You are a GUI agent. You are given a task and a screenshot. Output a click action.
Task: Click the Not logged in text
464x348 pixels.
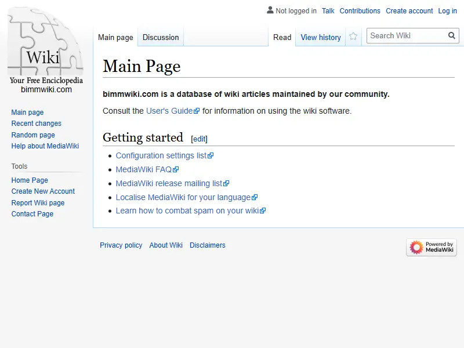pos(296,11)
